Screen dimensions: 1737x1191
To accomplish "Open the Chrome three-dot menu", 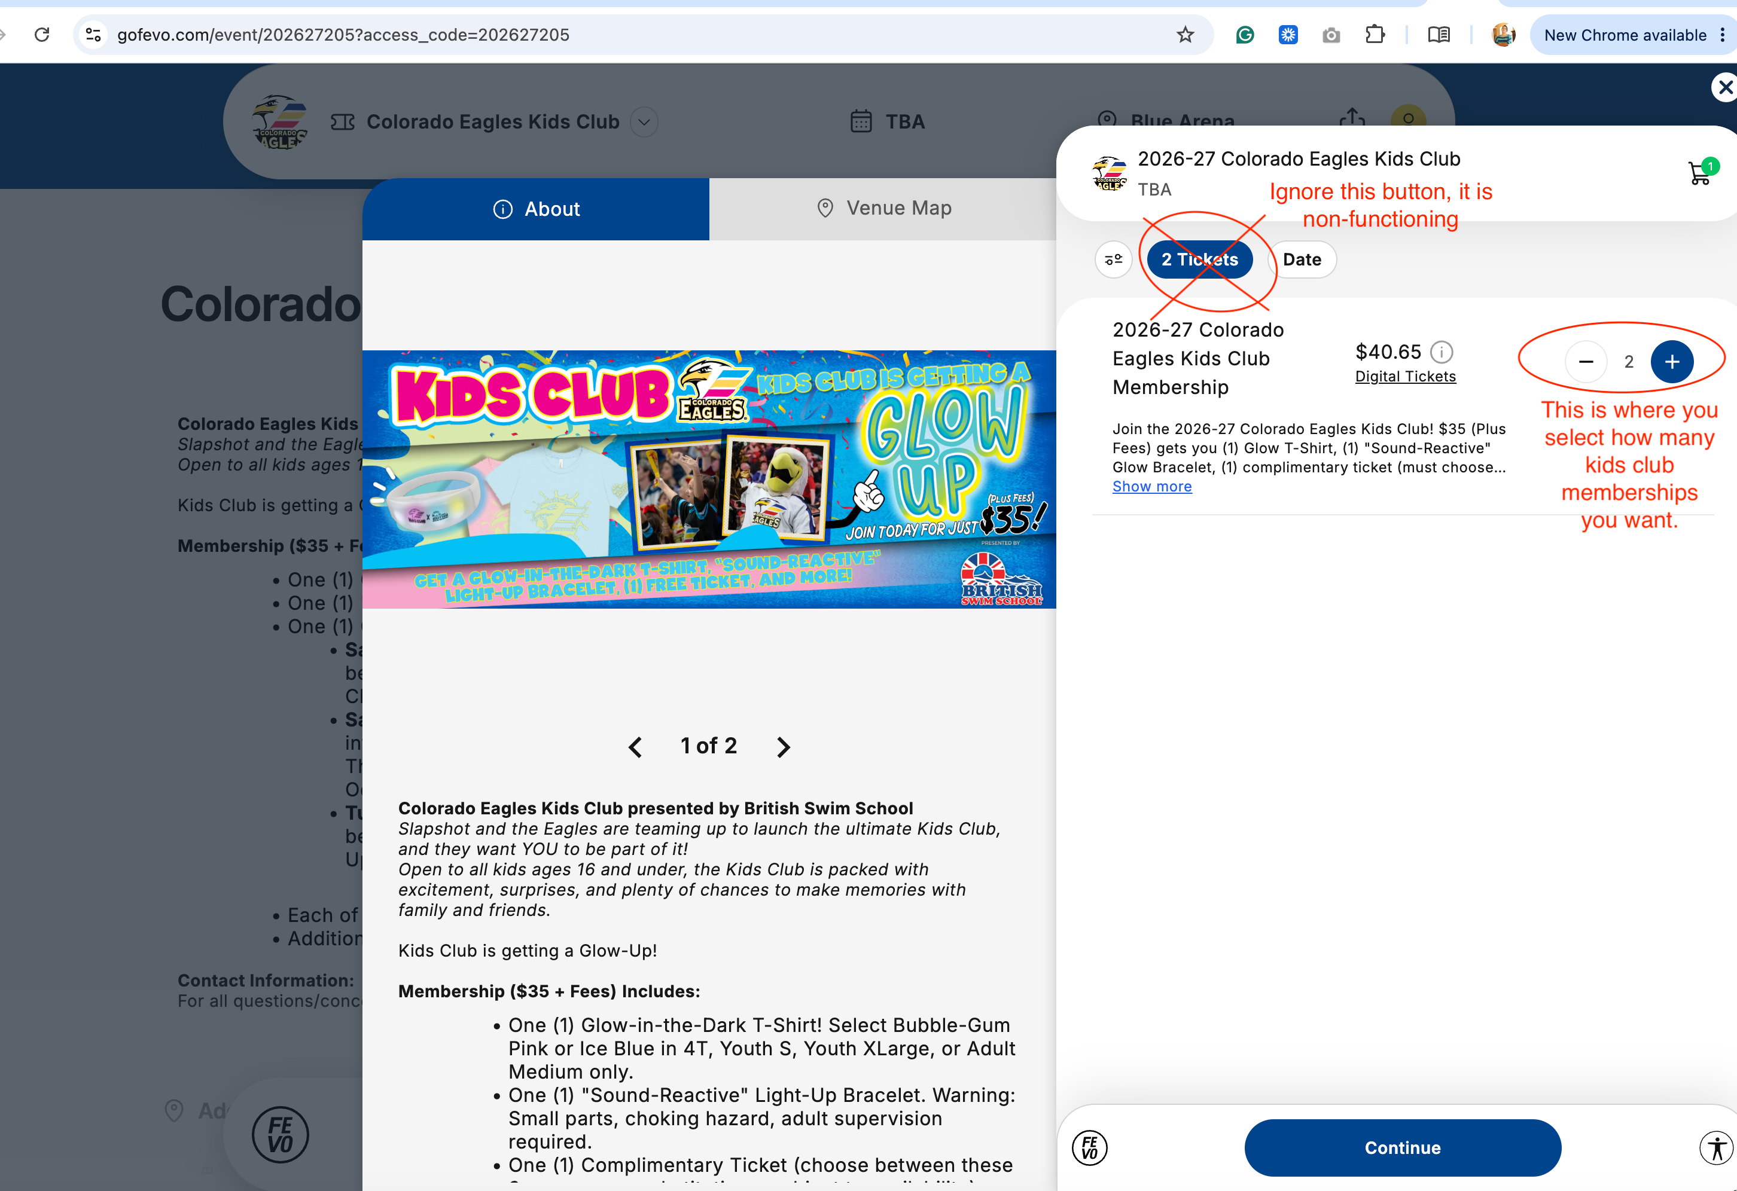I will 1722,35.
